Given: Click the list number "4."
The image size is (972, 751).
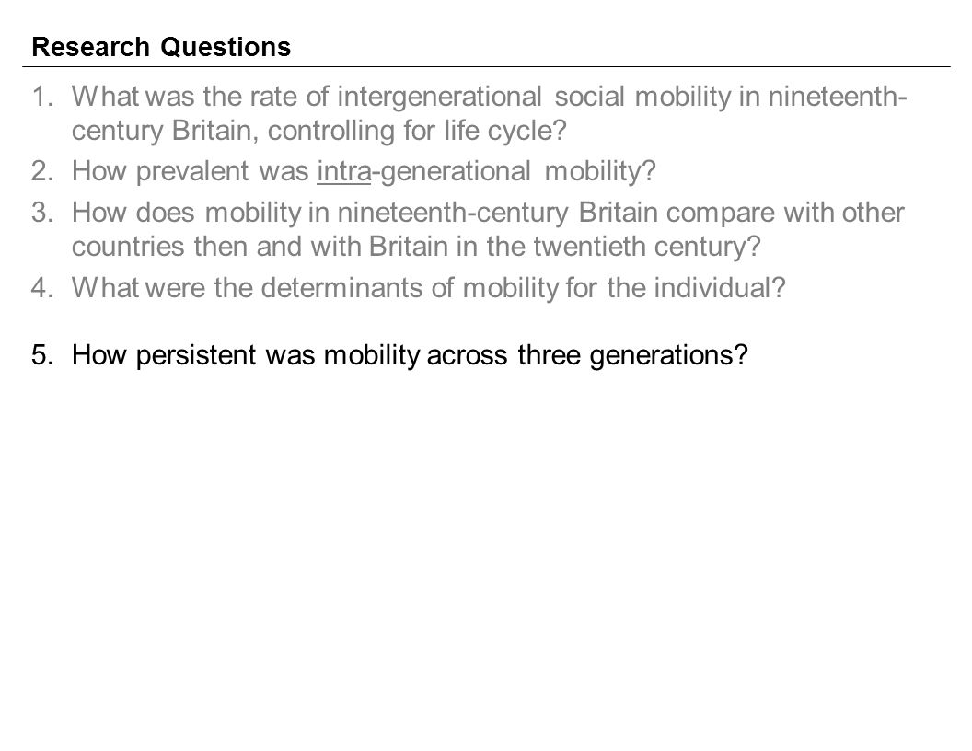Looking at the screenshot, I should [x=42, y=287].
